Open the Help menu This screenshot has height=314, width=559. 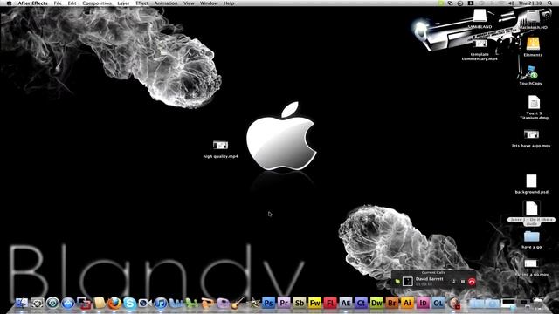click(x=229, y=3)
